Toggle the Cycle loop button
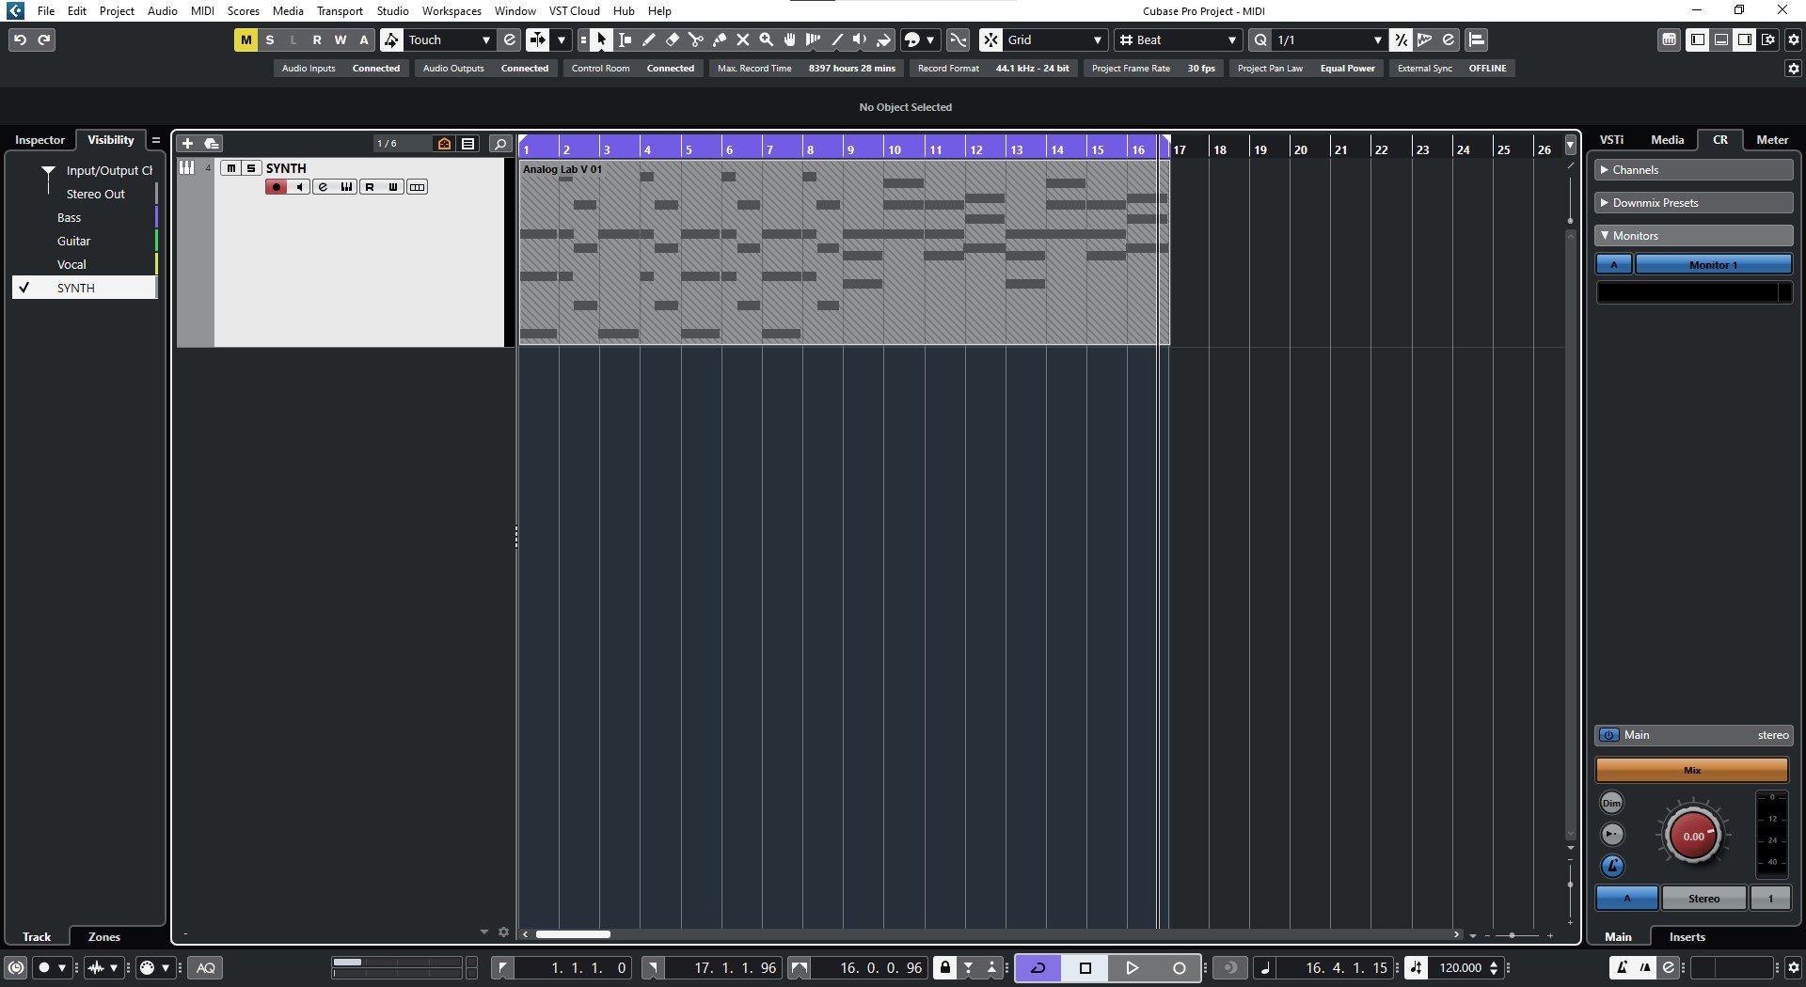1806x987 pixels. pos(1038,967)
